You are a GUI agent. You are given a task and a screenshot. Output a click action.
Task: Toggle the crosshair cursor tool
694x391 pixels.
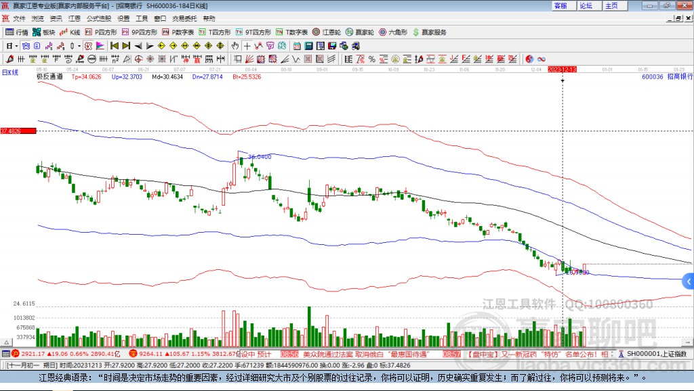point(247,46)
